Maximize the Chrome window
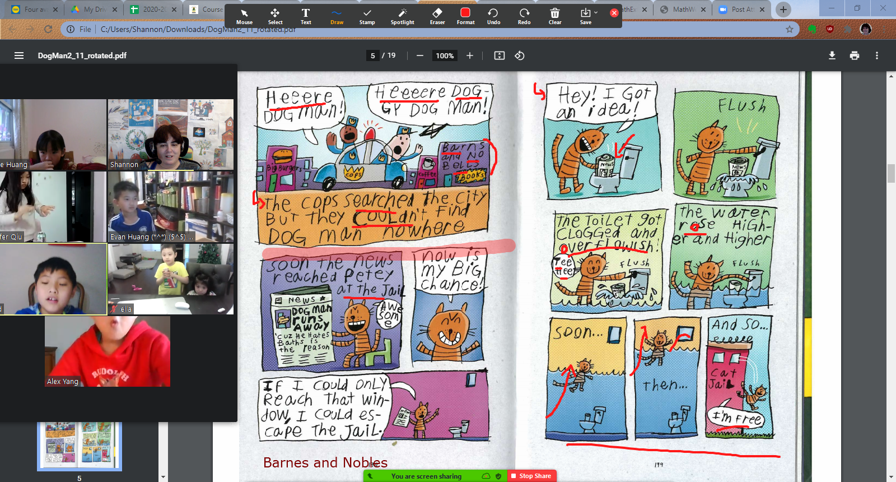 [x=857, y=8]
